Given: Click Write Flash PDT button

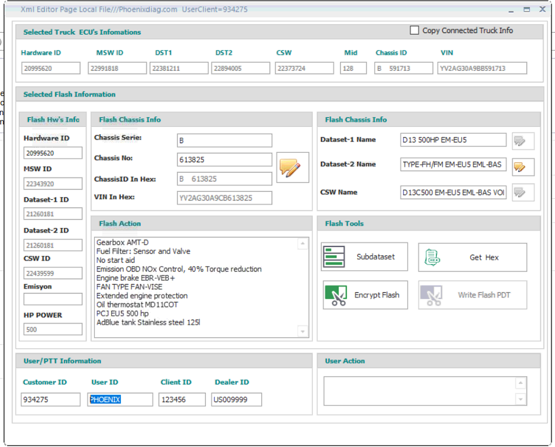Looking at the screenshot, I should (472, 295).
